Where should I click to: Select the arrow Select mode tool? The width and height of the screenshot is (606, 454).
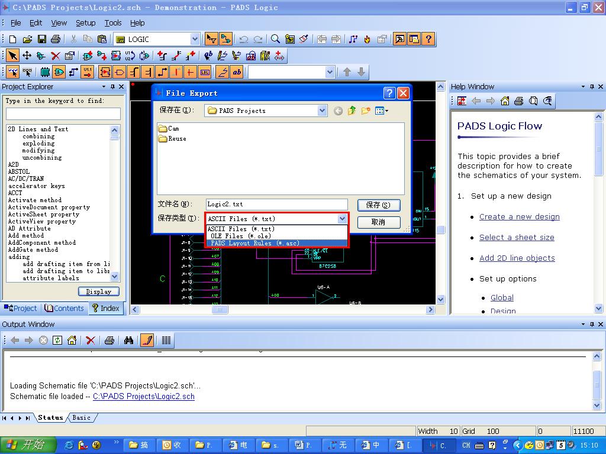[12, 56]
